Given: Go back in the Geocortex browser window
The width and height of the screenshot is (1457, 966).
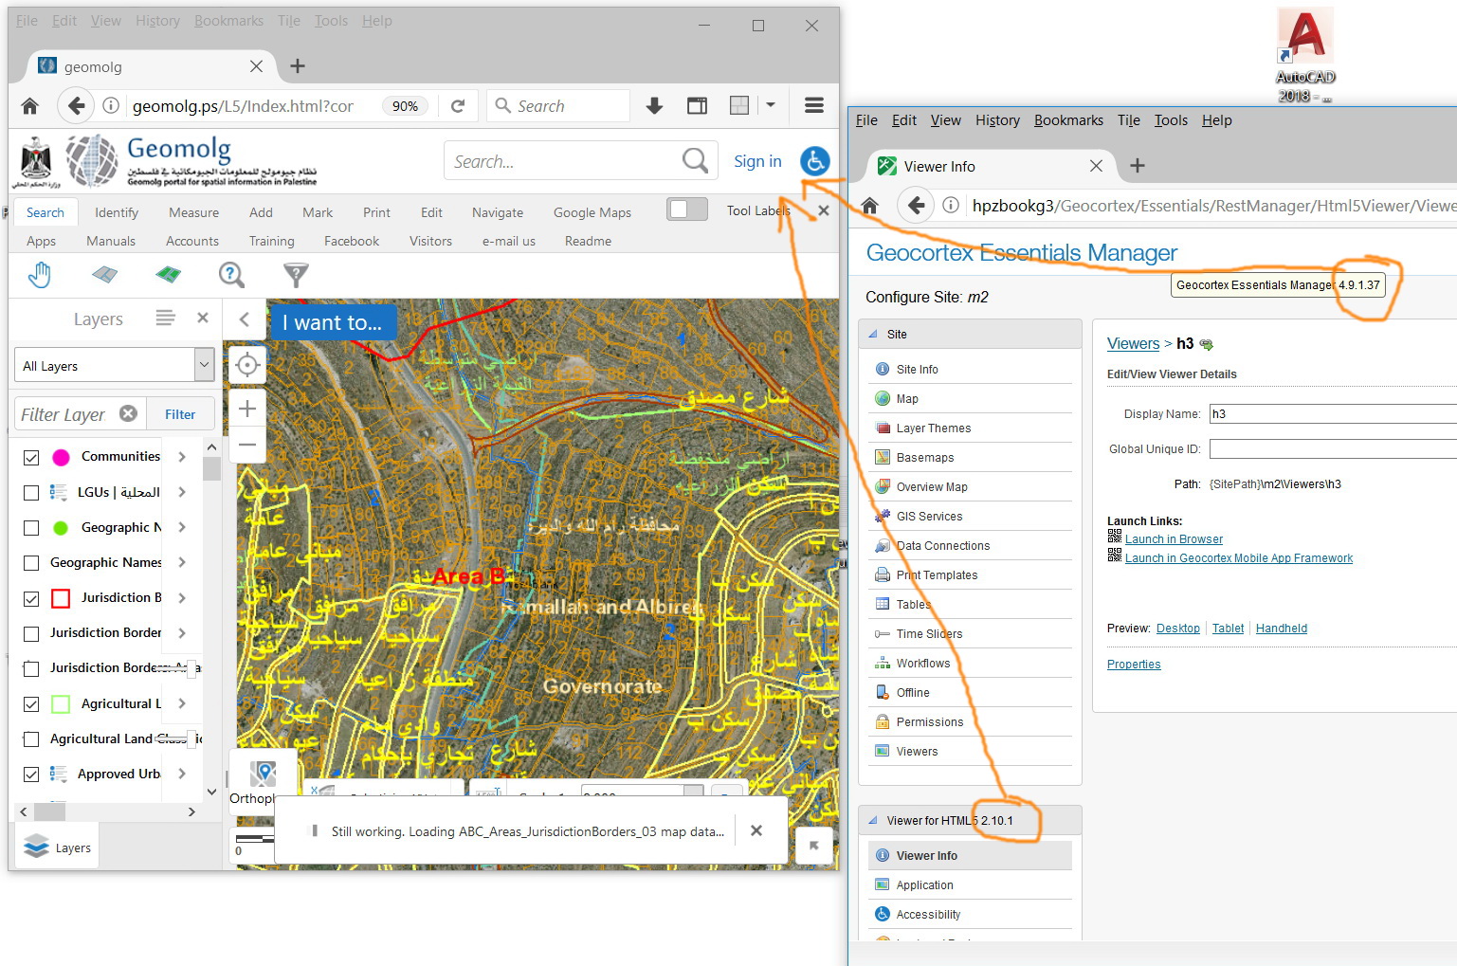Looking at the screenshot, I should [x=916, y=206].
